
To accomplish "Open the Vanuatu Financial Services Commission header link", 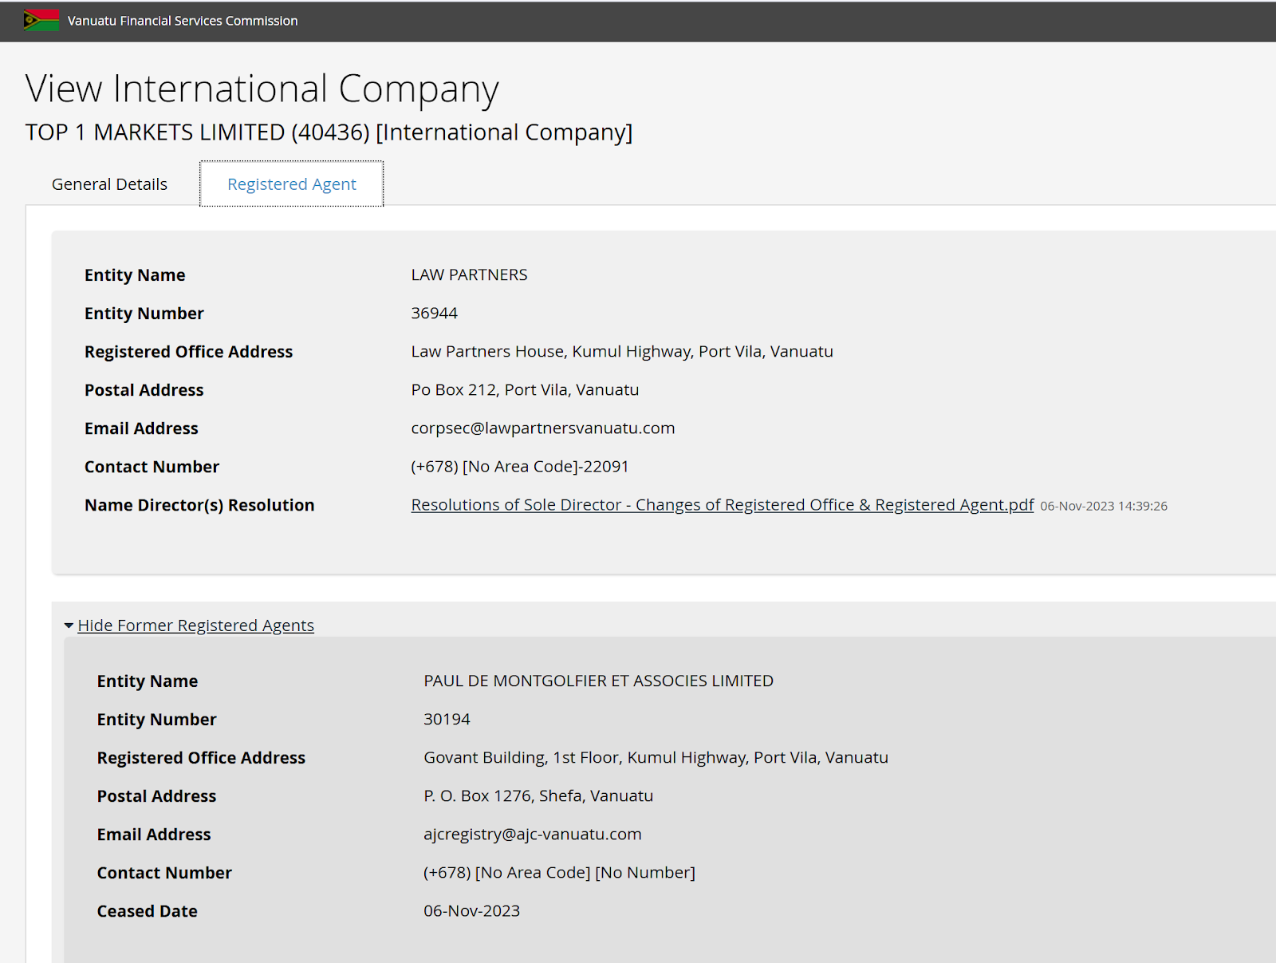I will (183, 21).
